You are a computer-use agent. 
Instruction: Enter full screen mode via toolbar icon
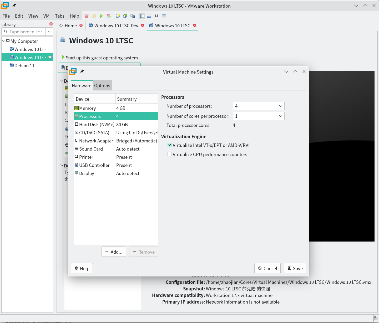pos(156,16)
